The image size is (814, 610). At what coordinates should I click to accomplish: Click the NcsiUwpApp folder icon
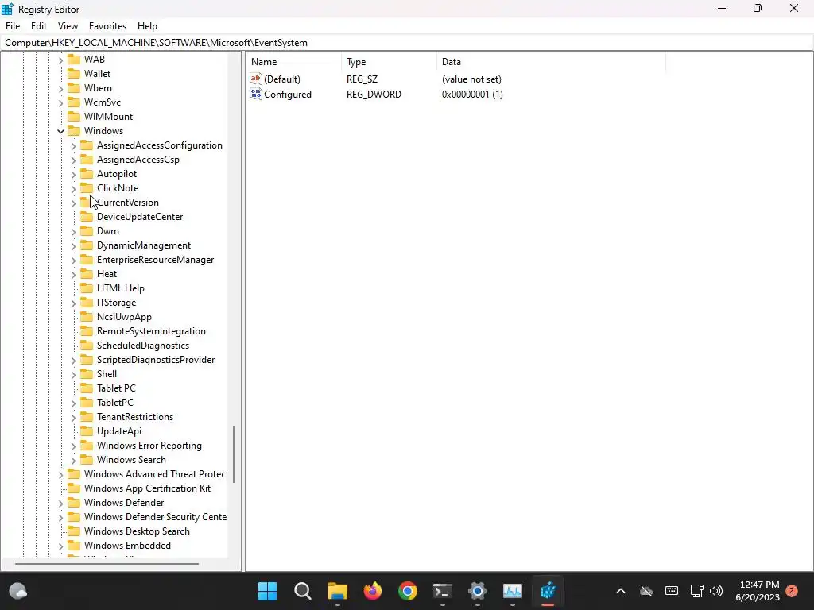(87, 317)
